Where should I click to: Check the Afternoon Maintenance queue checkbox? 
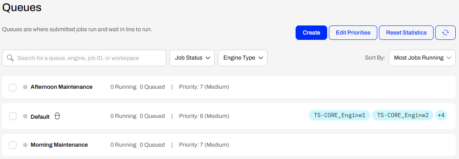pyautogui.click(x=13, y=87)
